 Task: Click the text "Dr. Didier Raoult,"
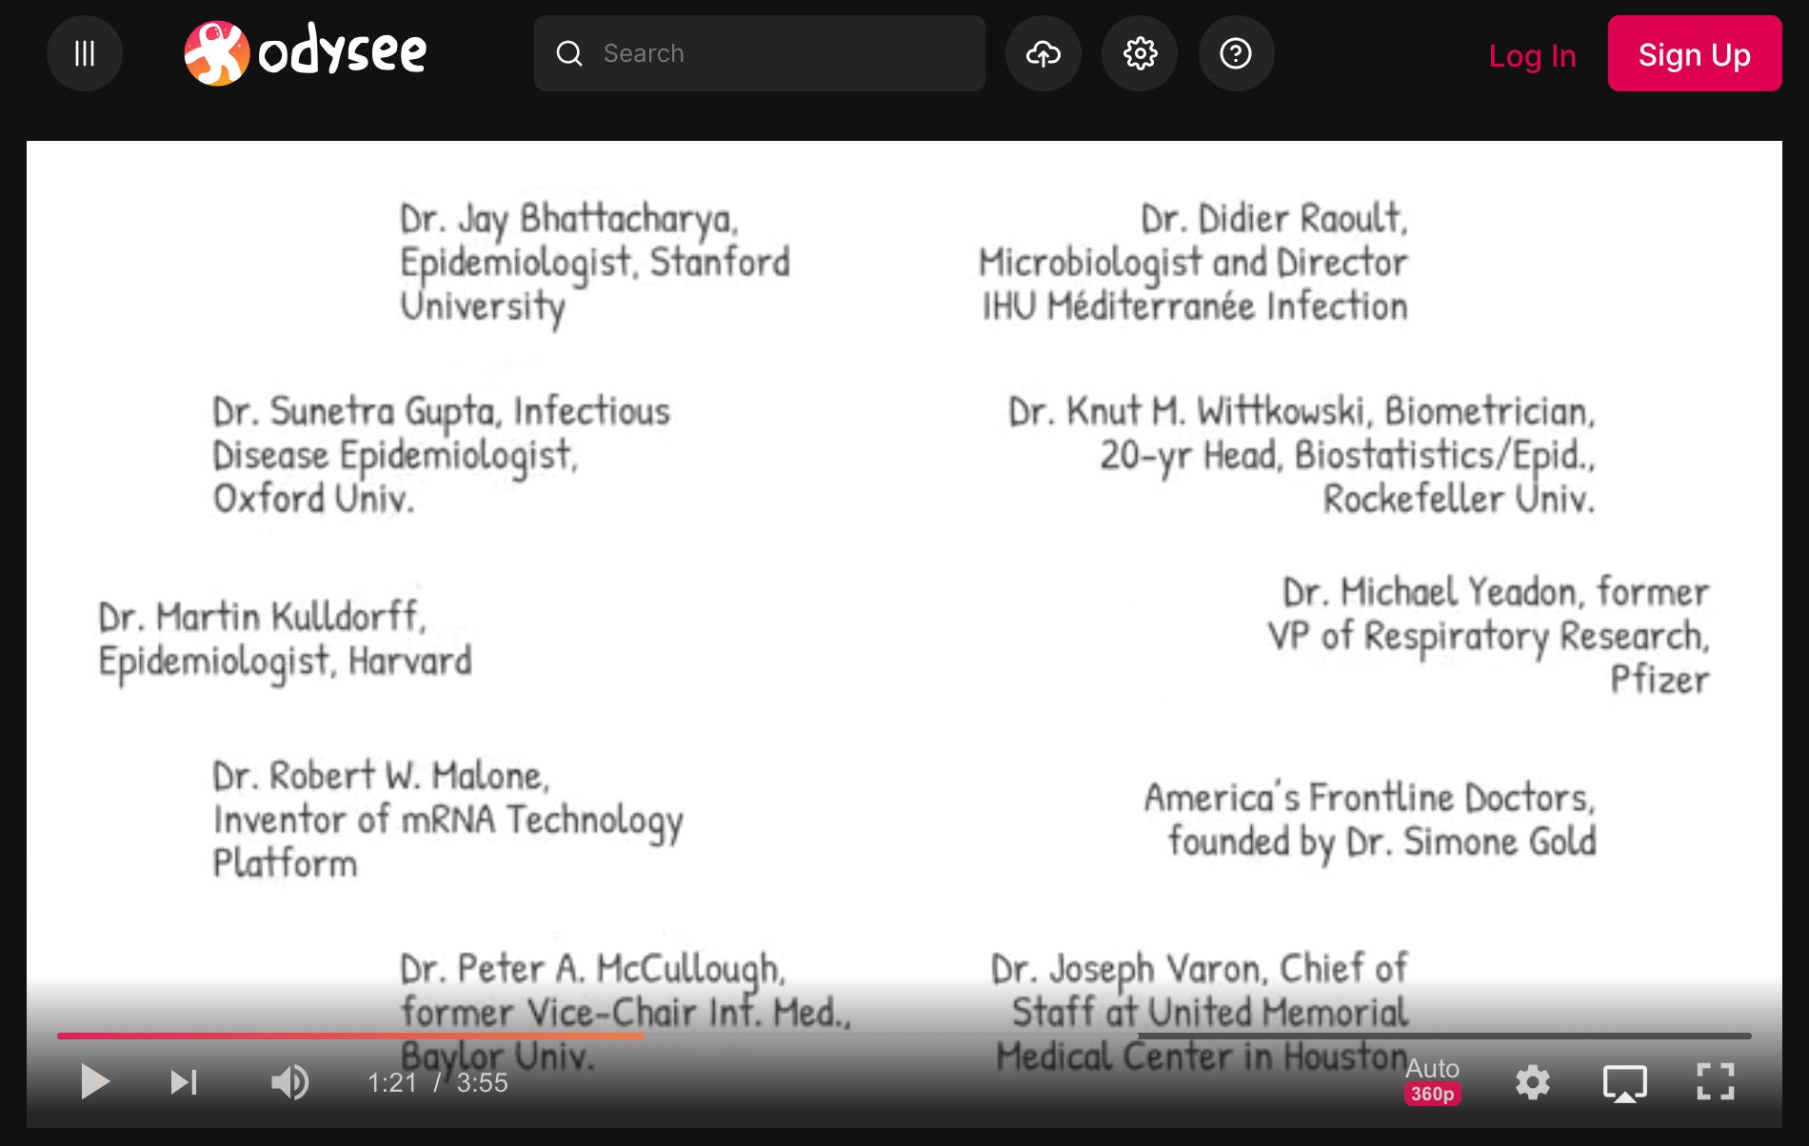(x=1274, y=219)
